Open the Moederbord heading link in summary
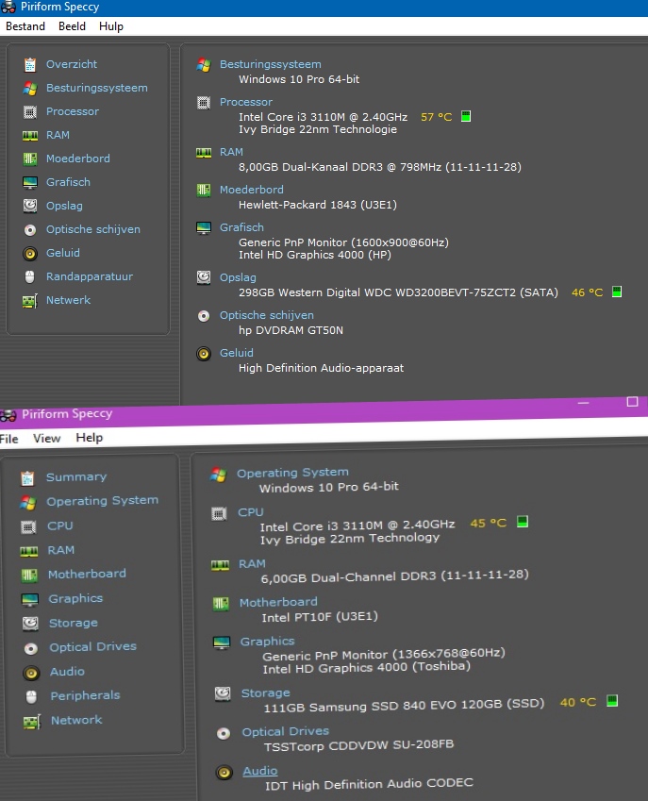648x801 pixels. point(252,190)
